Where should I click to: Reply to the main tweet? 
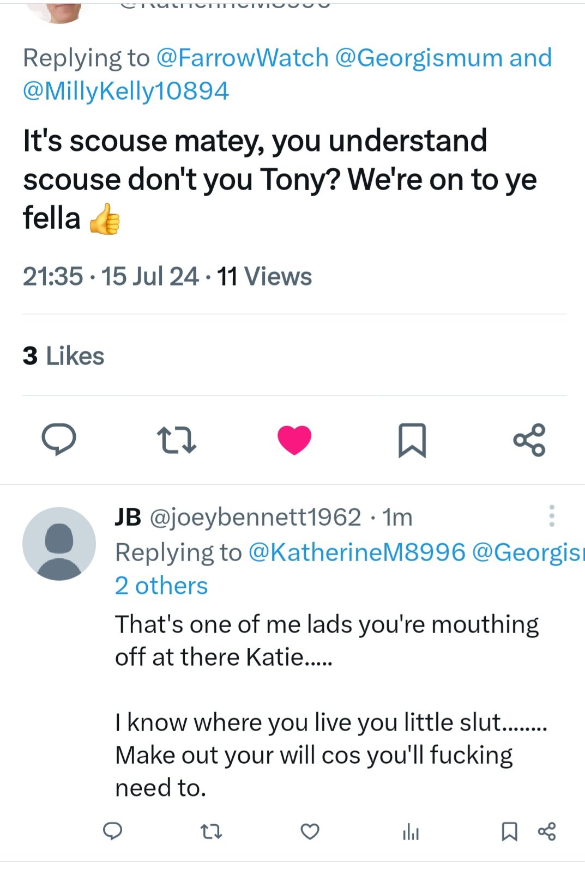point(59,439)
